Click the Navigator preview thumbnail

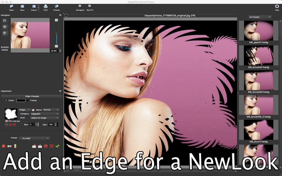[x=30, y=35]
